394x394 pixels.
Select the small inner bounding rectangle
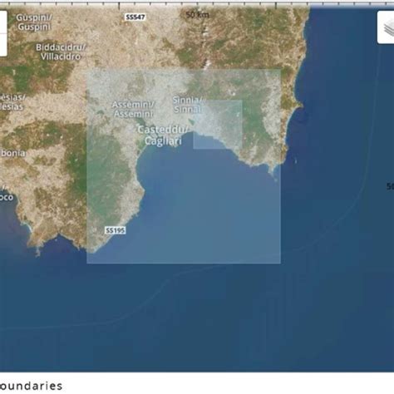pos(218,125)
